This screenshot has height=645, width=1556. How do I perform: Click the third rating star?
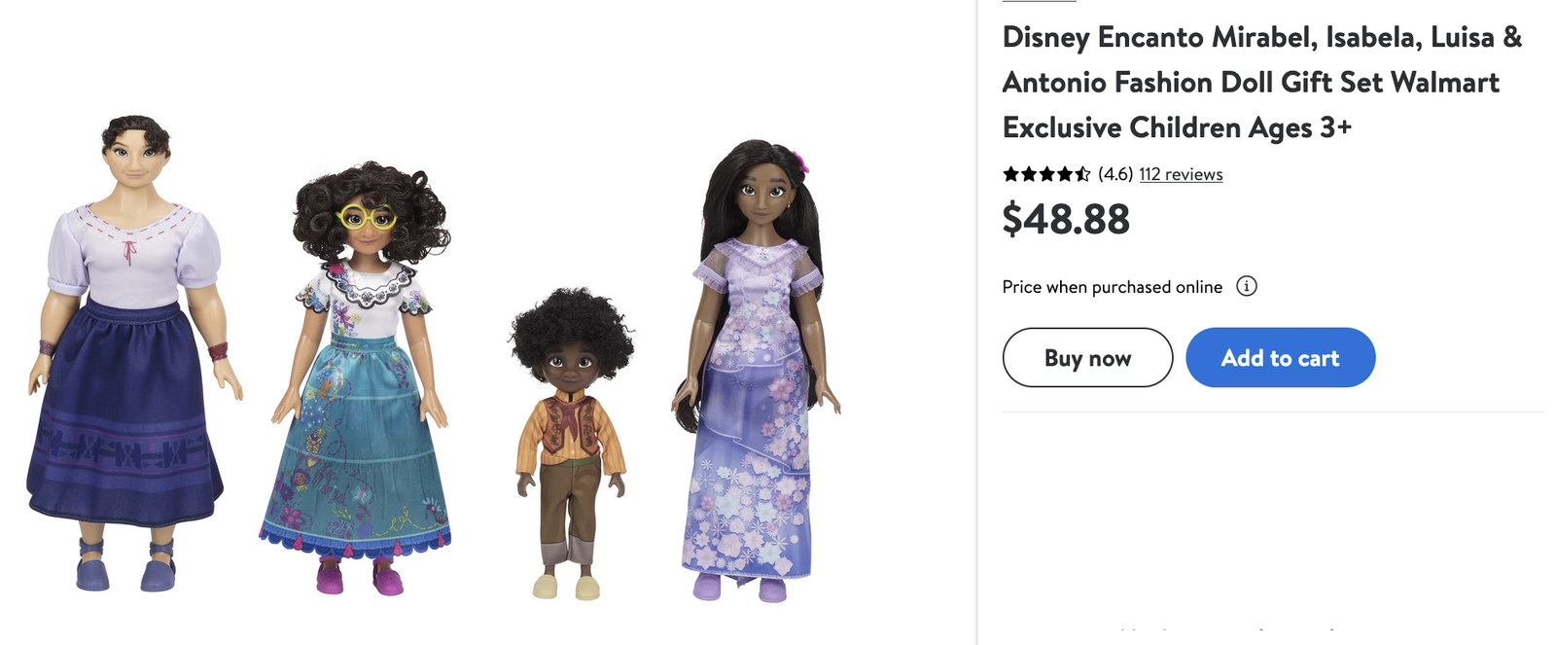(1046, 174)
